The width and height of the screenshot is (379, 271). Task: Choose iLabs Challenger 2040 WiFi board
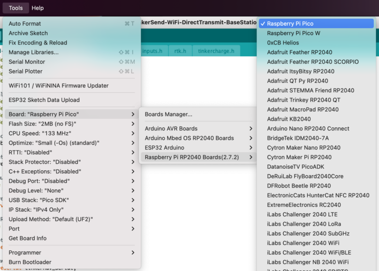(x=316, y=243)
